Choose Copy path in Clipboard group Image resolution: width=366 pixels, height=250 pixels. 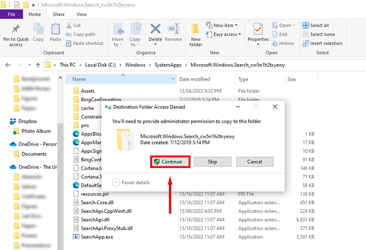coord(81,34)
